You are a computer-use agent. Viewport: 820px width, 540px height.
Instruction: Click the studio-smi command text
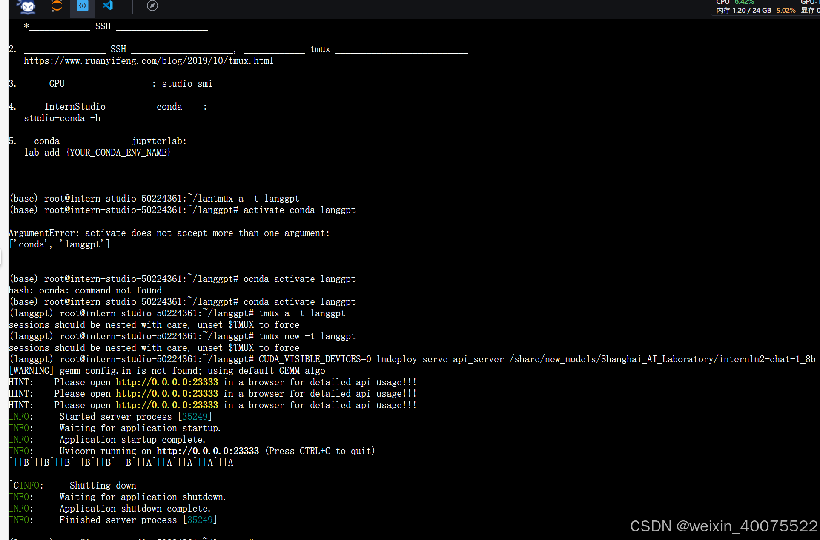pyautogui.click(x=187, y=84)
